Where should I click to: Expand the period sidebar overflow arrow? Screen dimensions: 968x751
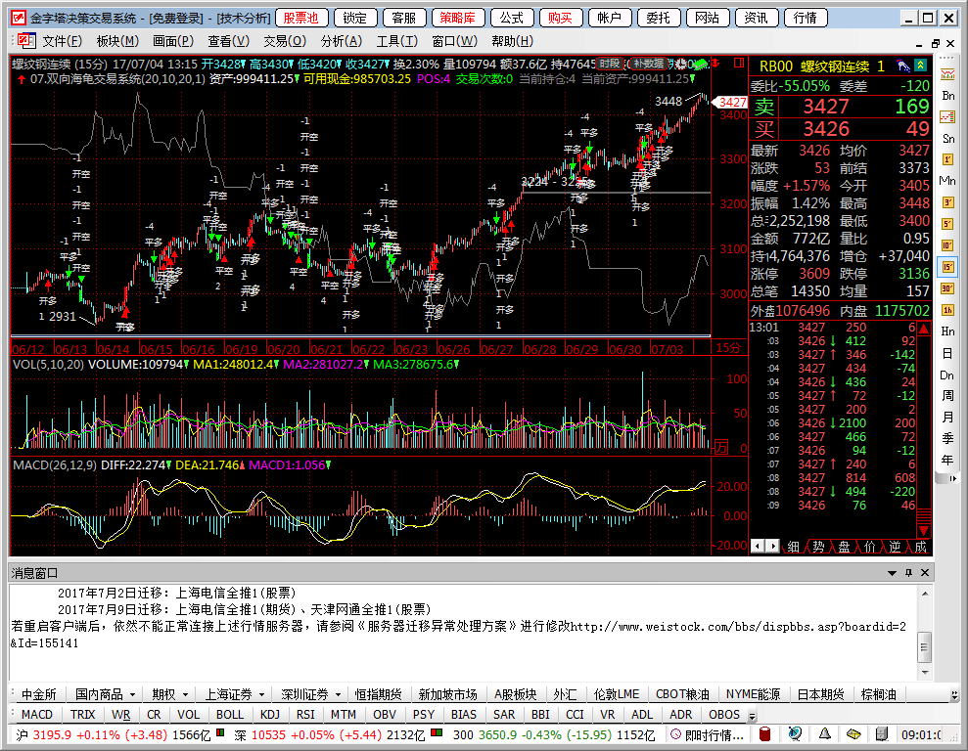point(952,478)
